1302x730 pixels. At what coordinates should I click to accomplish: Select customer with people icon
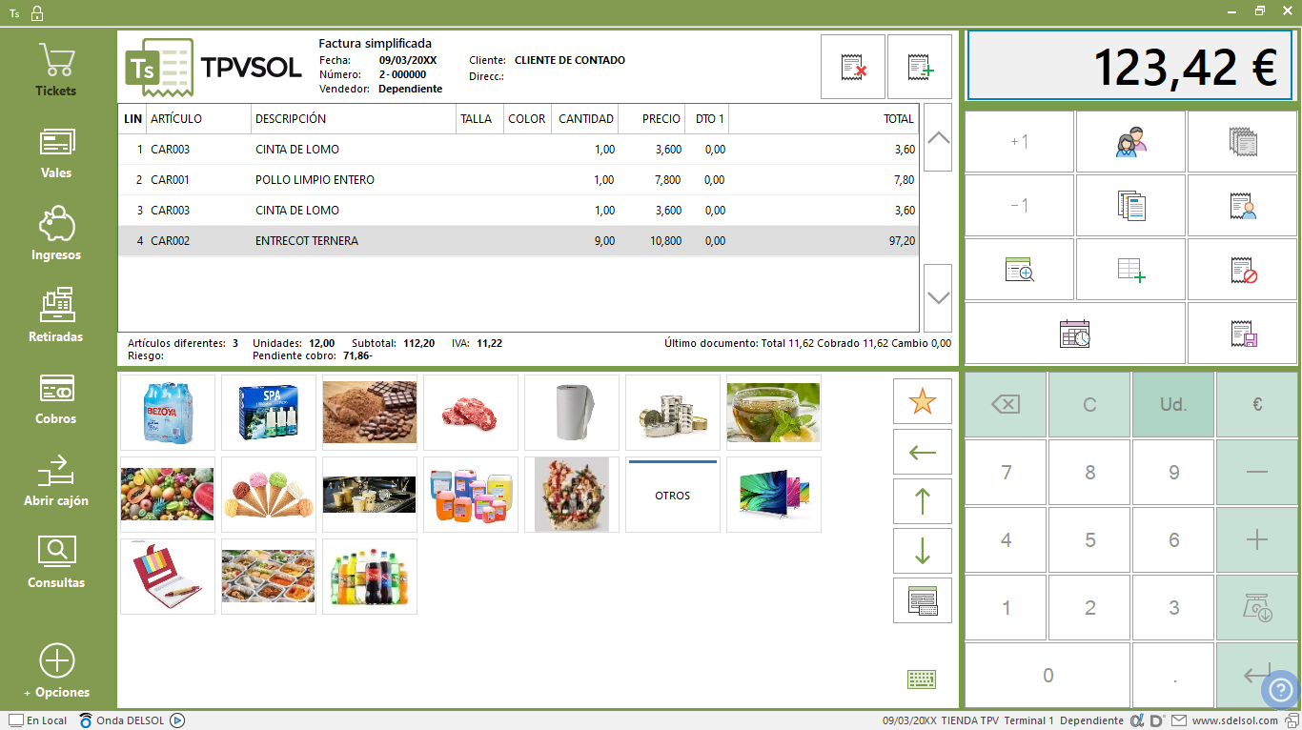coord(1131,142)
